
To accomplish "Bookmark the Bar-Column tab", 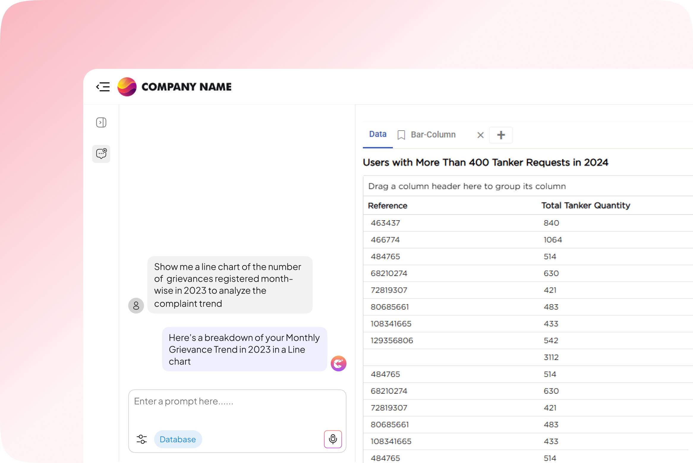I will (x=401, y=135).
